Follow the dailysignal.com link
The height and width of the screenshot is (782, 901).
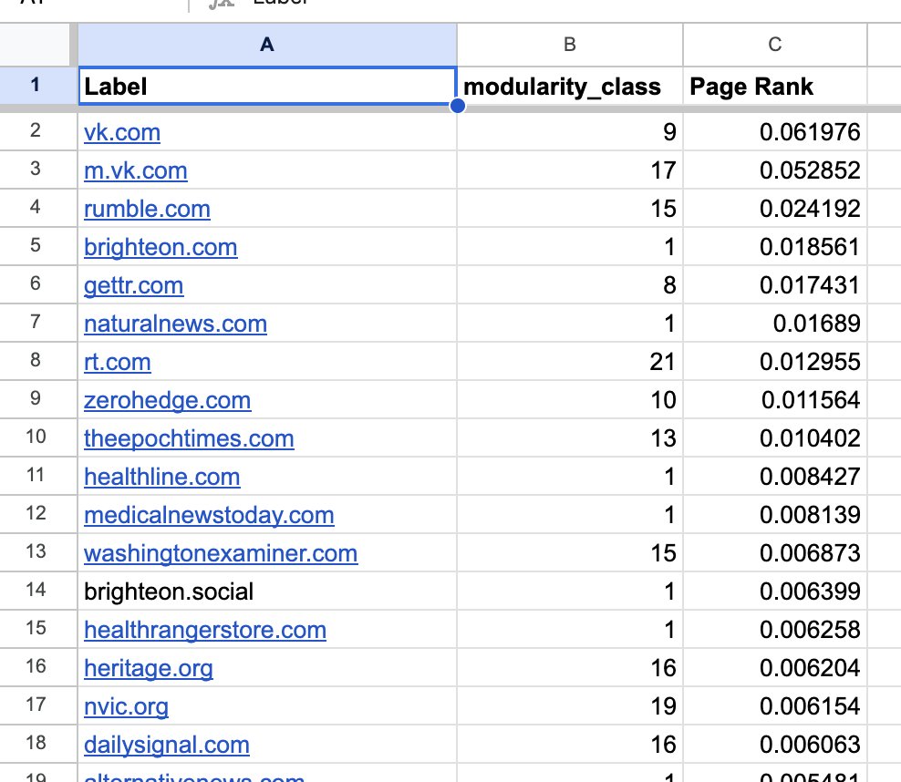coord(167,745)
